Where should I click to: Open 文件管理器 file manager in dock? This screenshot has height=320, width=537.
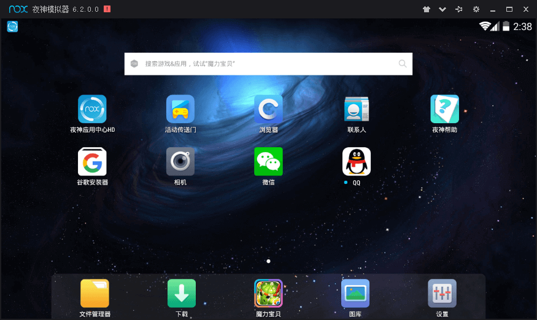tap(95, 293)
